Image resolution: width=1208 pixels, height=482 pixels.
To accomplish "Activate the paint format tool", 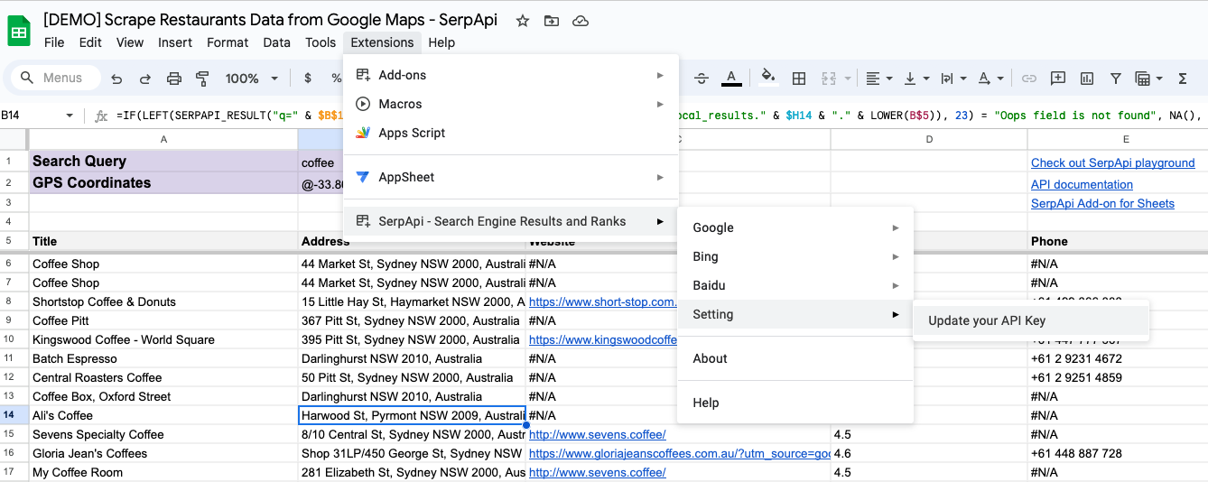I will point(202,79).
